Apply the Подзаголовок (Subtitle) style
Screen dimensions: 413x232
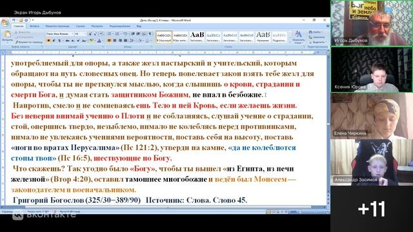pos(279,37)
